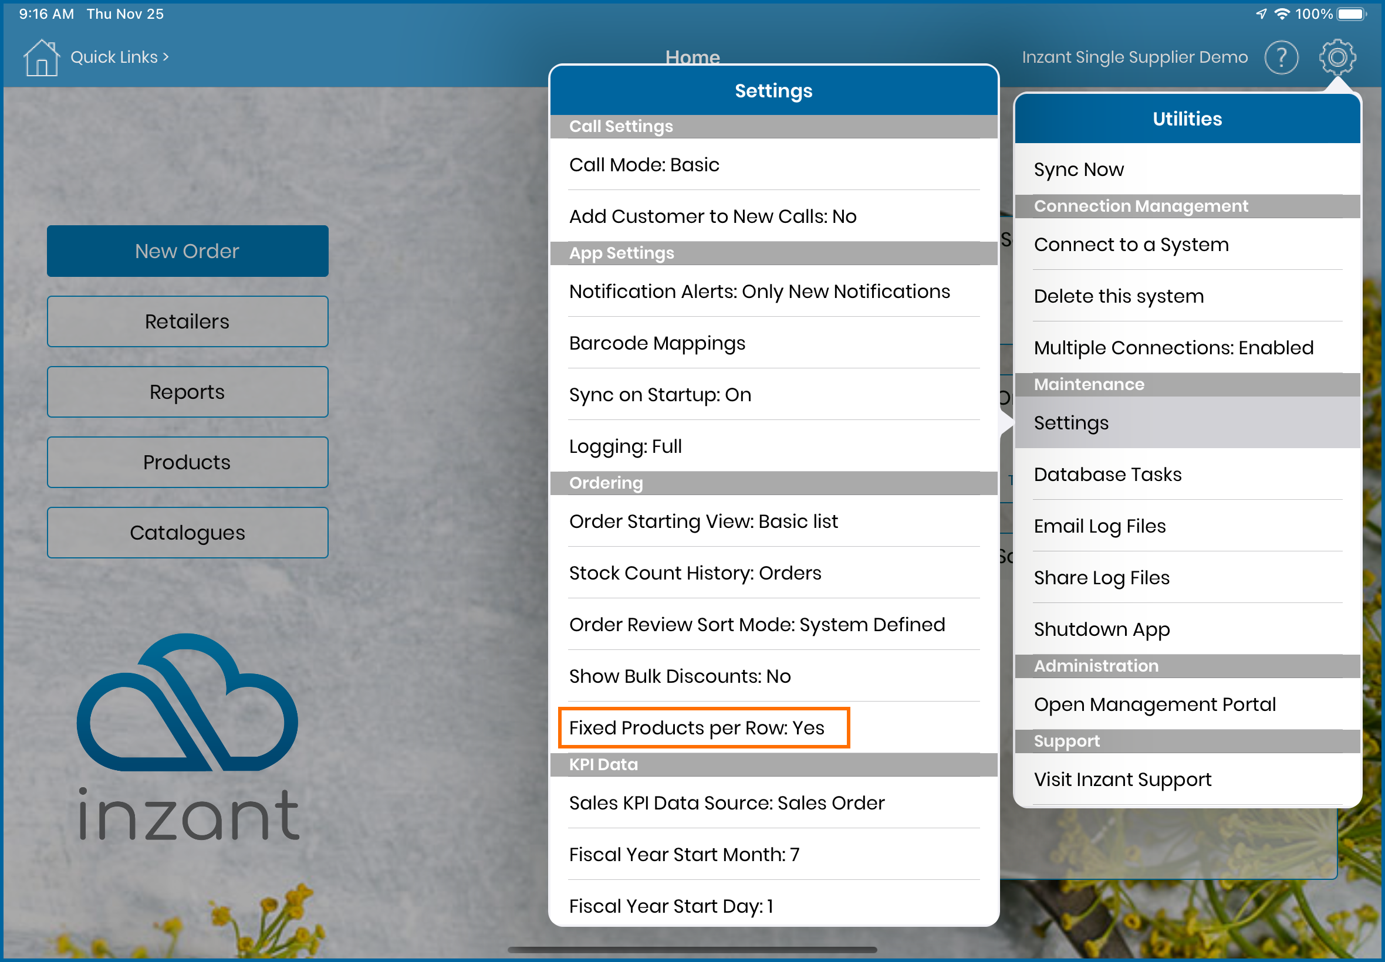Change Logging: Full setting
The height and width of the screenshot is (962, 1385).
tap(773, 446)
